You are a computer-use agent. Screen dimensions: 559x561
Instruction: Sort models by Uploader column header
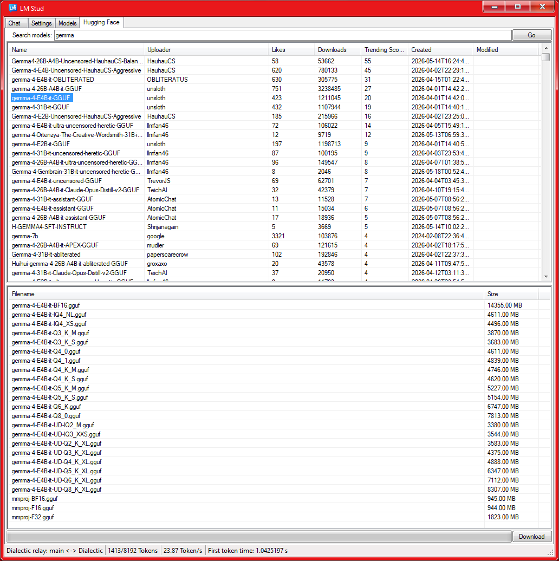tap(206, 50)
